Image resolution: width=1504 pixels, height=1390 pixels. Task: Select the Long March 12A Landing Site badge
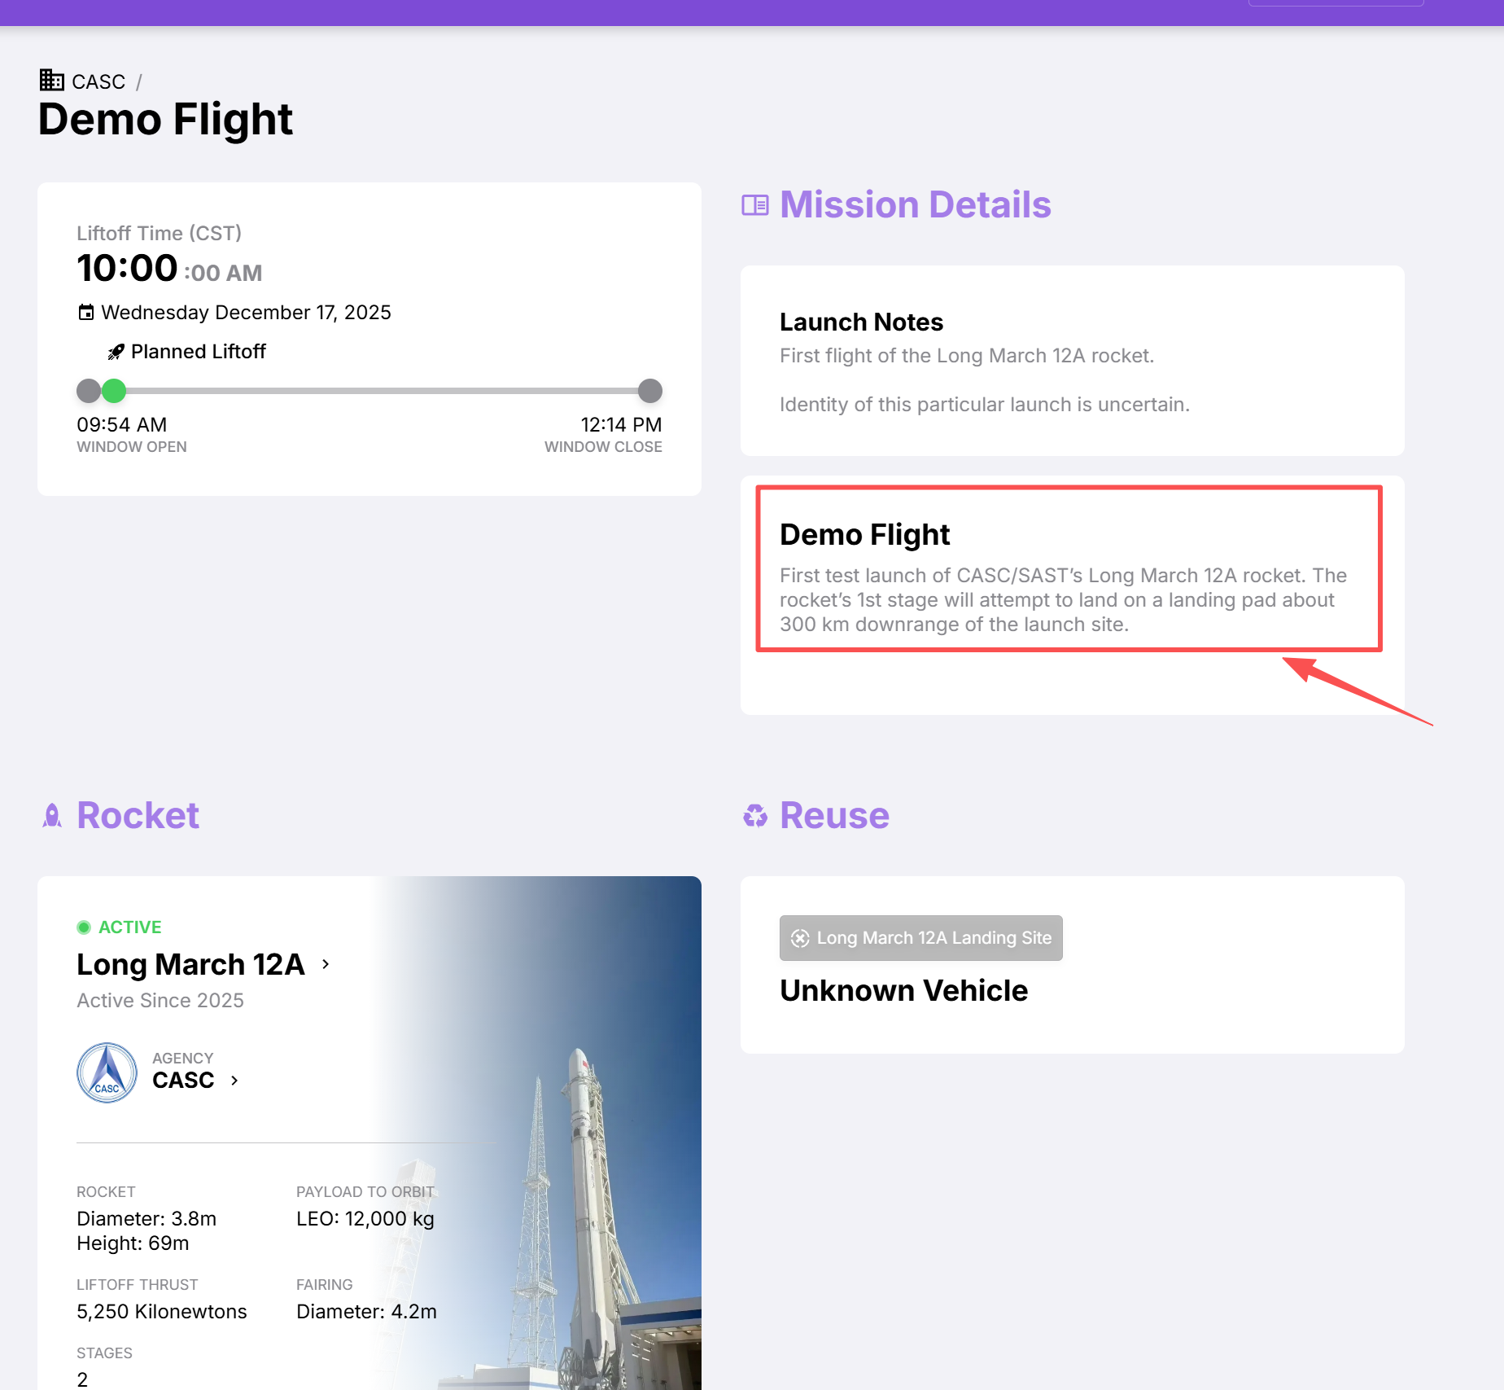point(920,938)
